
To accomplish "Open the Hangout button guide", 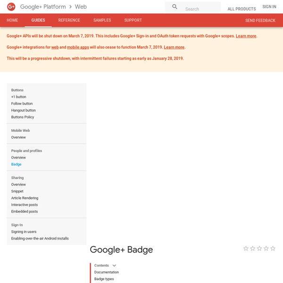I will click(23, 110).
